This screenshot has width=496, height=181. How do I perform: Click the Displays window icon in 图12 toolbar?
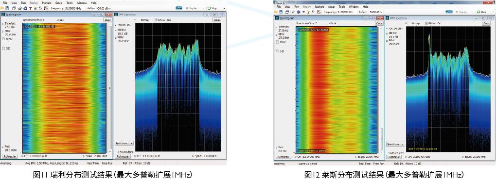[x=287, y=12]
